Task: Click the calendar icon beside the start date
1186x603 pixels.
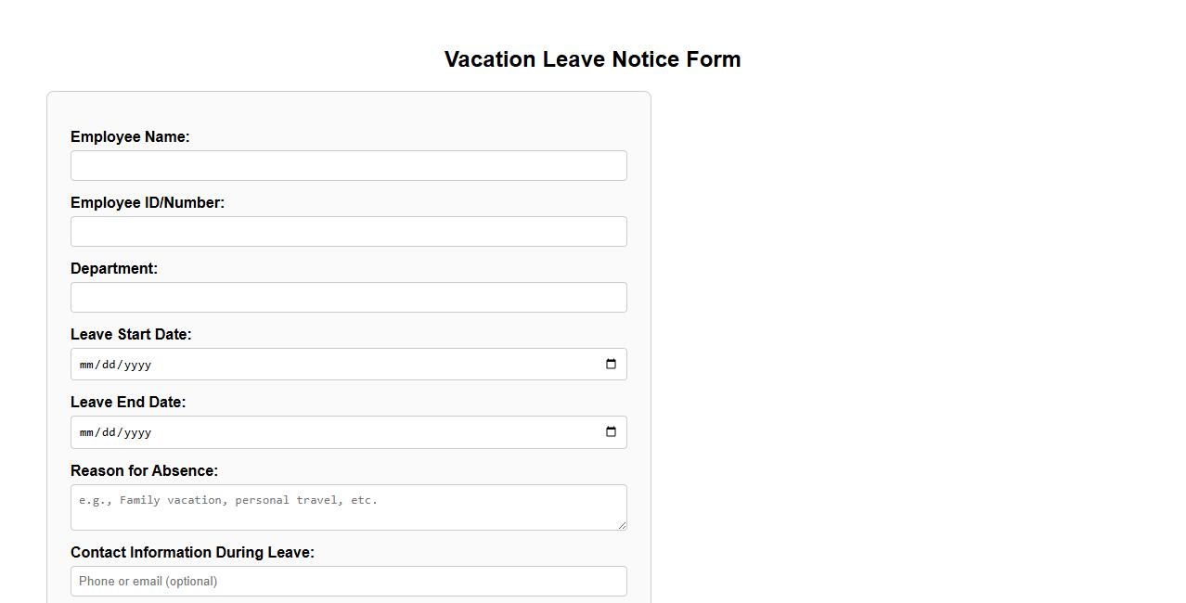Action: (611, 364)
